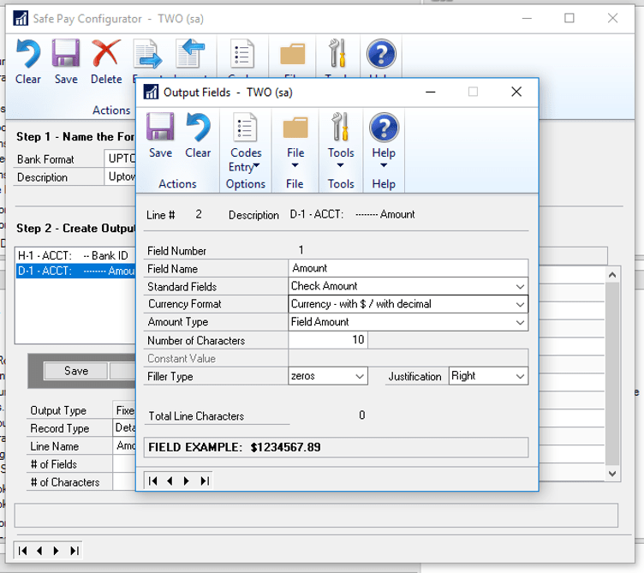Viewport: 644px width, 573px height.
Task: Click the Field Name input box
Action: click(x=408, y=268)
